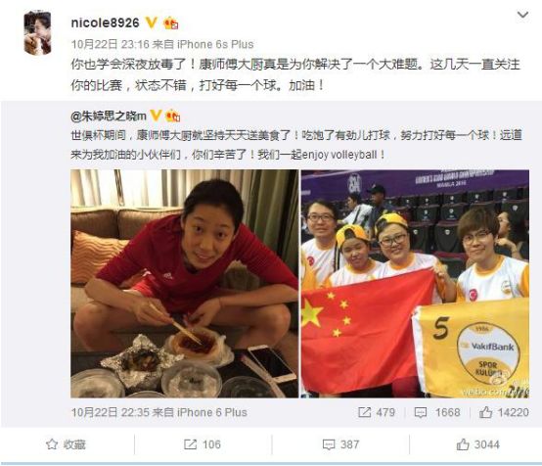Open the 387 comments section
This screenshot has width=542, height=466.
coord(340,444)
